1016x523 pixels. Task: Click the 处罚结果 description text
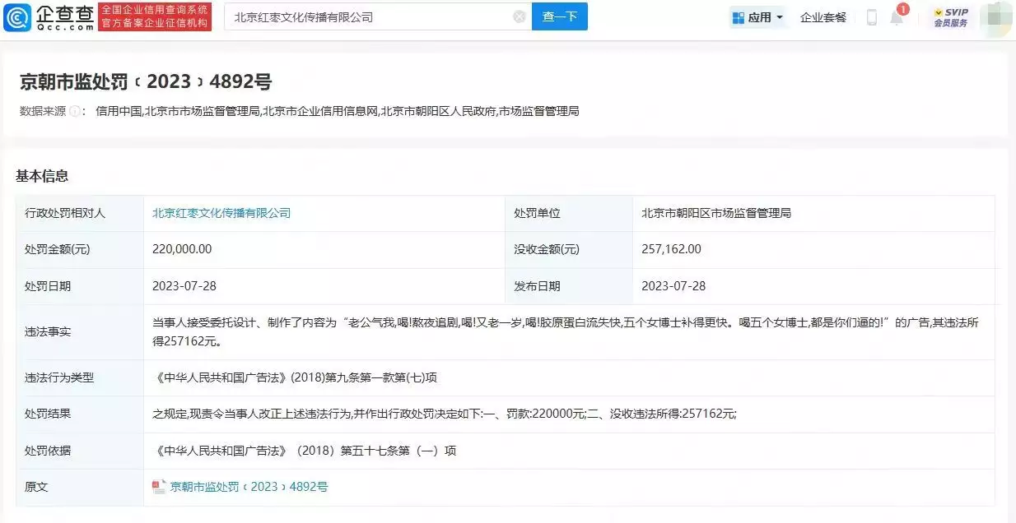point(445,414)
